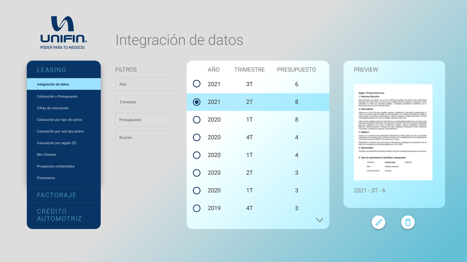Open the Trimestre filter dropdown
467x262 pixels.
tap(144, 102)
